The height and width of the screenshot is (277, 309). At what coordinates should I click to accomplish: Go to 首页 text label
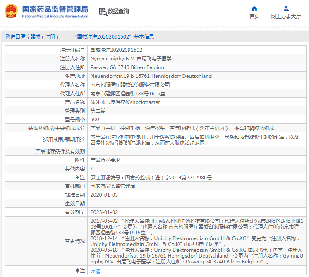(x=254, y=17)
